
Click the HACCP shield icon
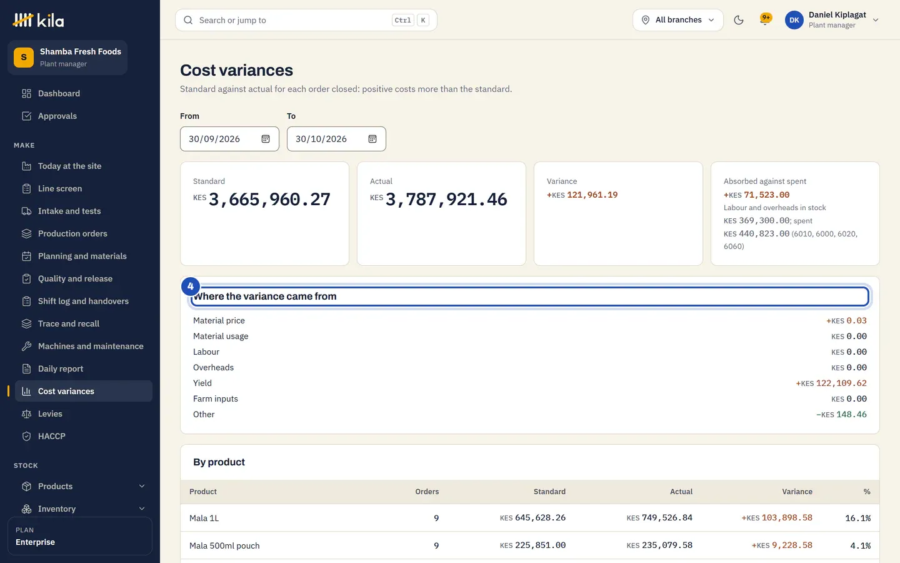(26, 436)
